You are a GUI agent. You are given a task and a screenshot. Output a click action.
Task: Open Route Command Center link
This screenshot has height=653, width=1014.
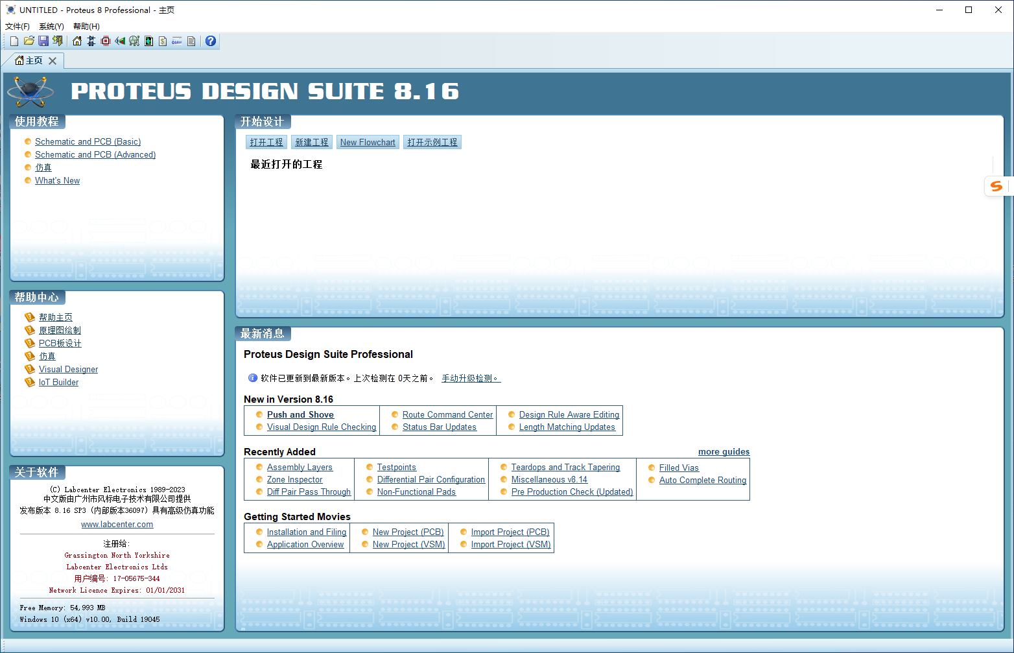pyautogui.click(x=447, y=415)
